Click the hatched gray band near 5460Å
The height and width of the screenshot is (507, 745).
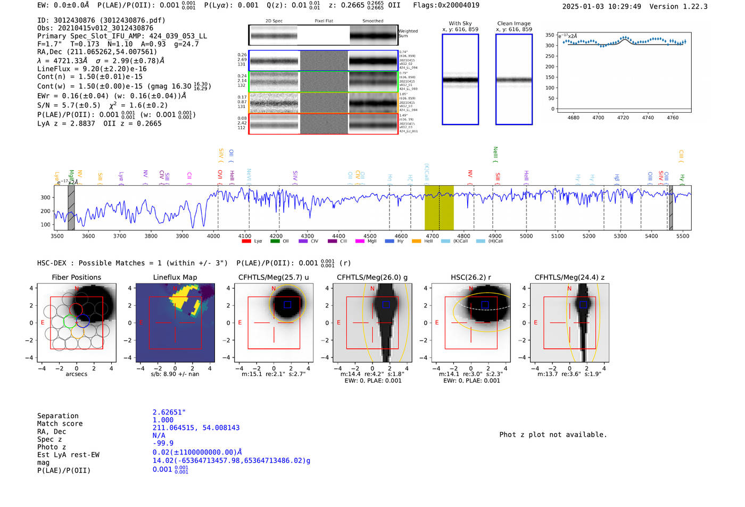click(x=670, y=207)
